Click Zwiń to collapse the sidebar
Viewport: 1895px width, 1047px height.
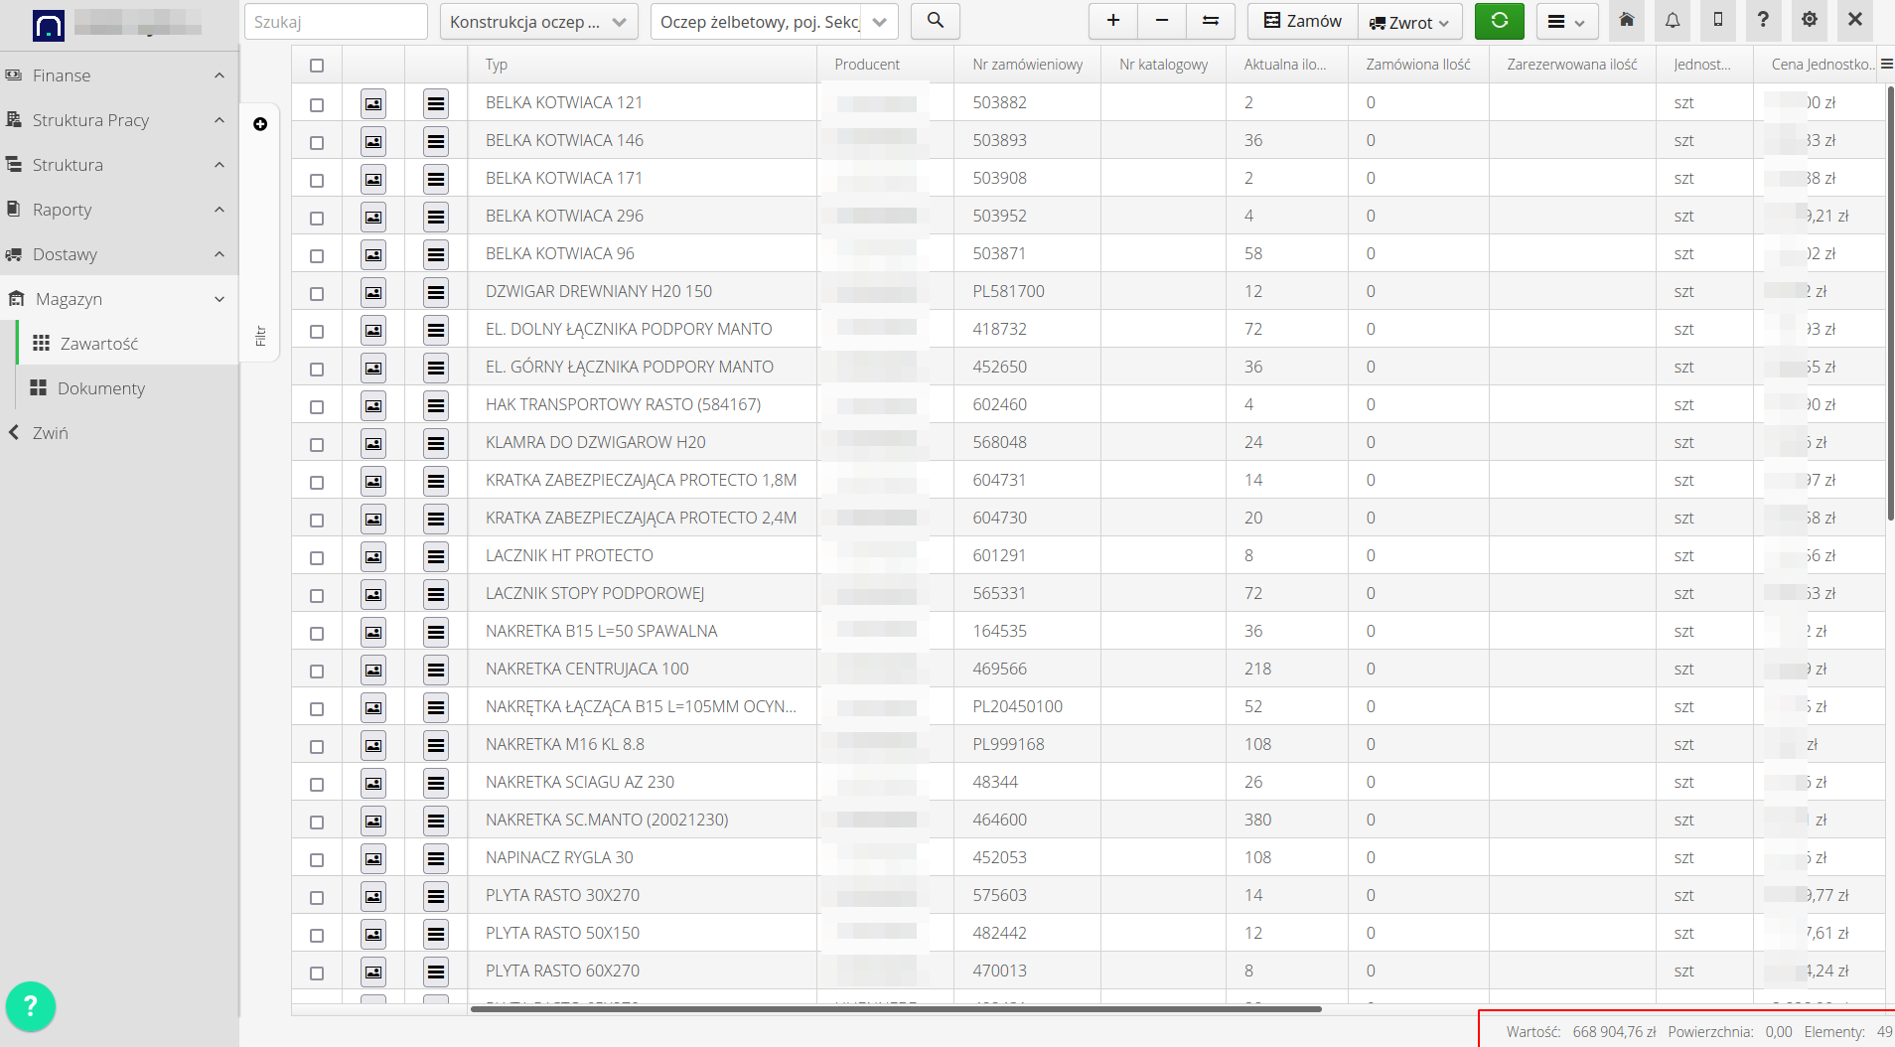tap(50, 433)
